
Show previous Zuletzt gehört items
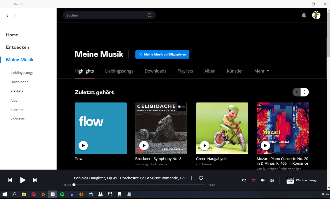point(297,92)
